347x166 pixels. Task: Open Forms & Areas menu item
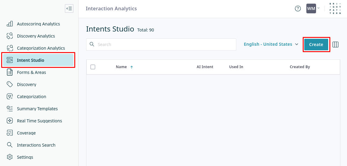(x=32, y=72)
